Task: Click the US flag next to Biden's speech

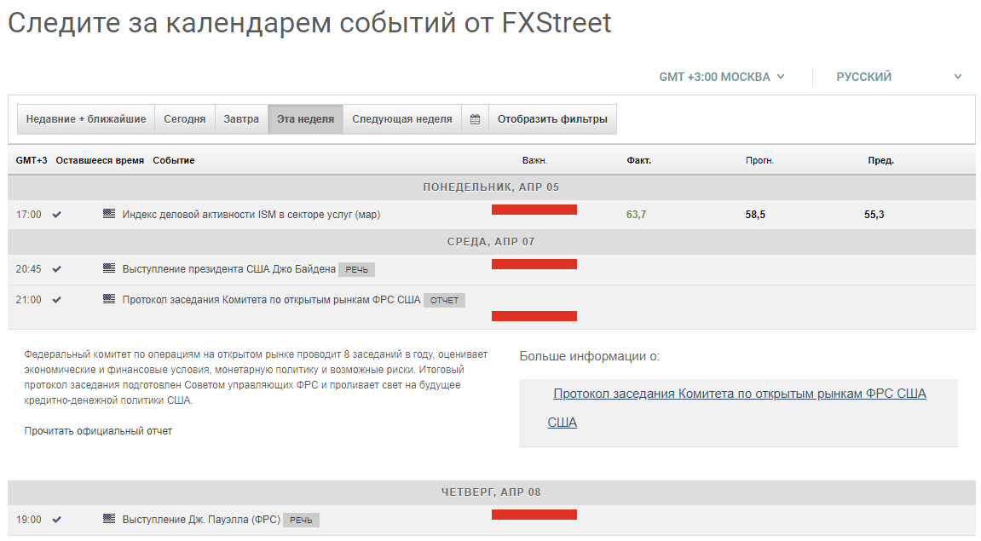Action: click(x=109, y=268)
